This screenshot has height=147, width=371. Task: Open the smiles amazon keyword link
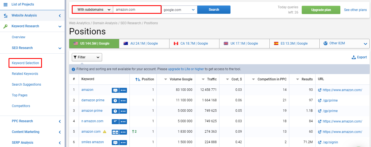(92, 142)
